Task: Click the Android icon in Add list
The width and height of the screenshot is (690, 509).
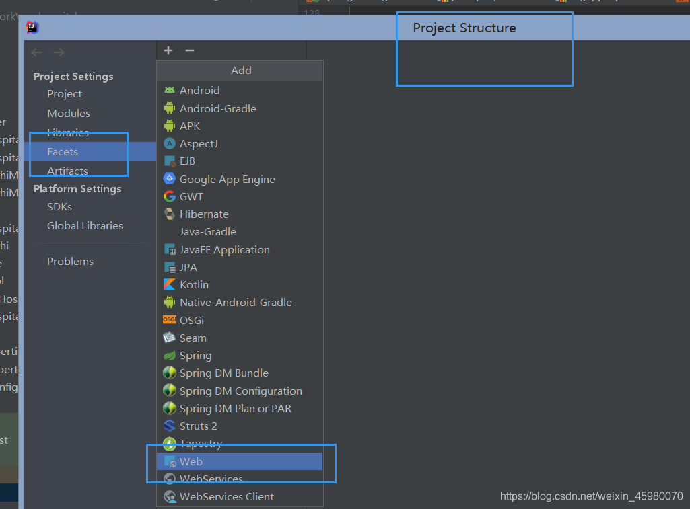Action: pyautogui.click(x=170, y=90)
